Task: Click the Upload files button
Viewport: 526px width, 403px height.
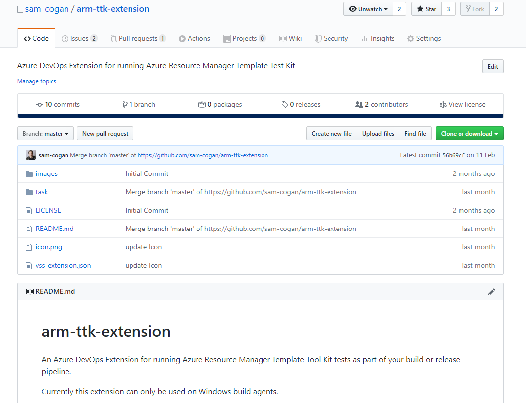Action: tap(378, 134)
